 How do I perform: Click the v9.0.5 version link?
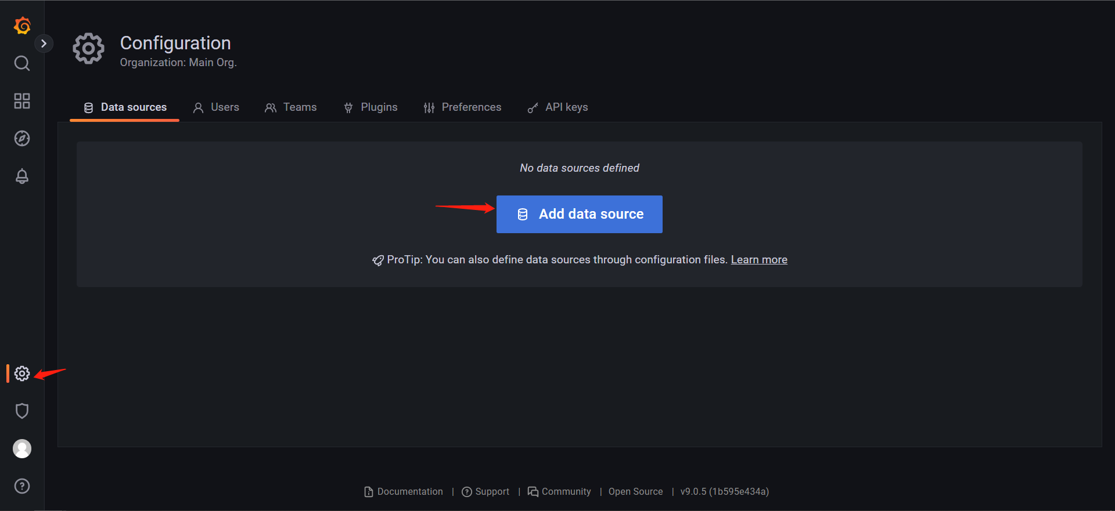pyautogui.click(x=725, y=491)
